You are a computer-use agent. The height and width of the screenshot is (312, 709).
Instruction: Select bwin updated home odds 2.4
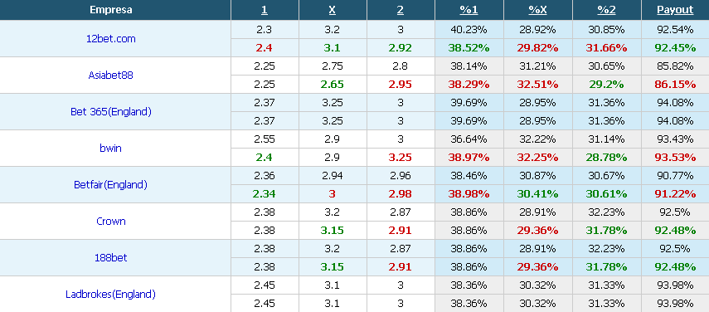pos(265,157)
